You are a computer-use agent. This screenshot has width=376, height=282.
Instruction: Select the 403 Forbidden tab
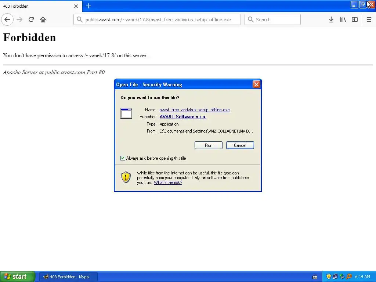[x=41, y=6]
